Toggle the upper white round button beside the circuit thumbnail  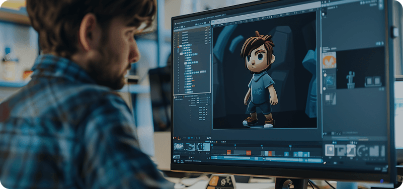pos(325,75)
